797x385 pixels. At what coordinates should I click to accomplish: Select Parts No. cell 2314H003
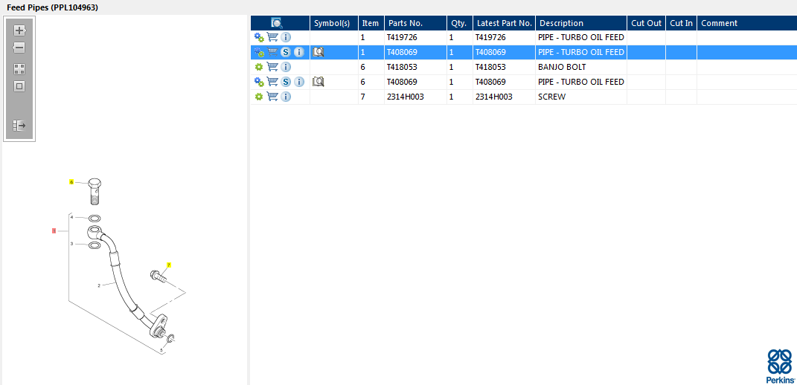[x=415, y=97]
